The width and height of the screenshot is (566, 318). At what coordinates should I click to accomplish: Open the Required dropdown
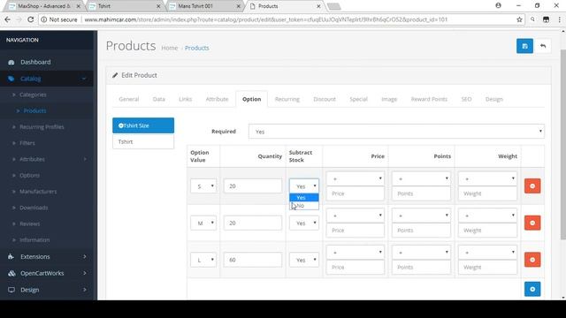tap(396, 132)
